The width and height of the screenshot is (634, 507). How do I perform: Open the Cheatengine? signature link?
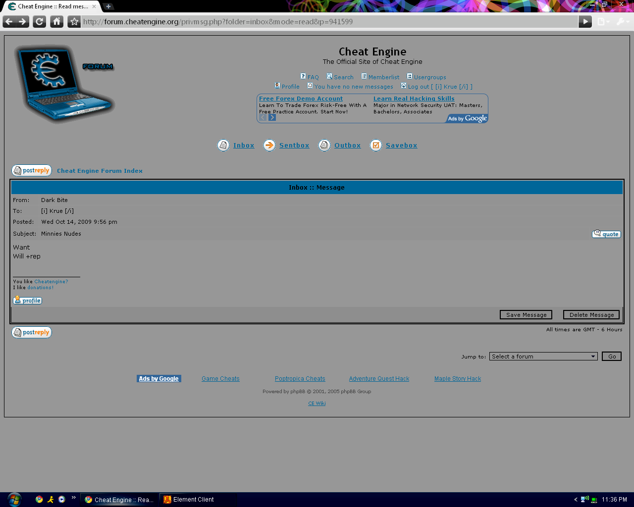51,282
